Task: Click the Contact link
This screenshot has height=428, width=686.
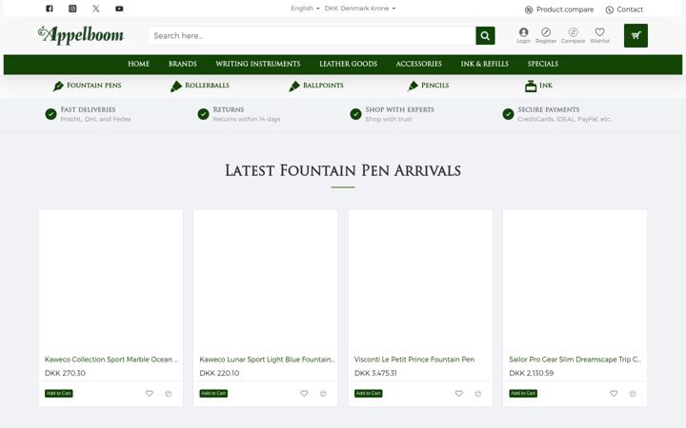Action: tap(624, 10)
